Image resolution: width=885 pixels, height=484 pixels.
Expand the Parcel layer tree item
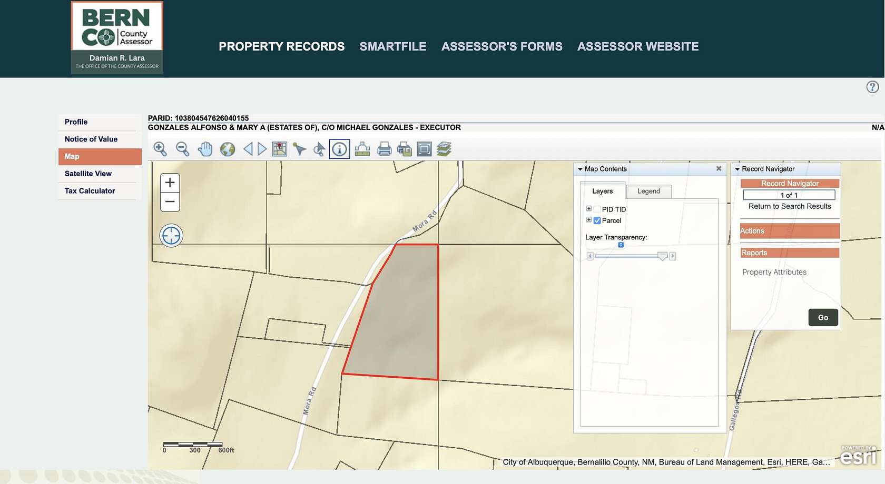tap(588, 220)
